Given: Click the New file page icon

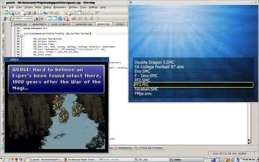Looking at the screenshot, I should point(23,13).
